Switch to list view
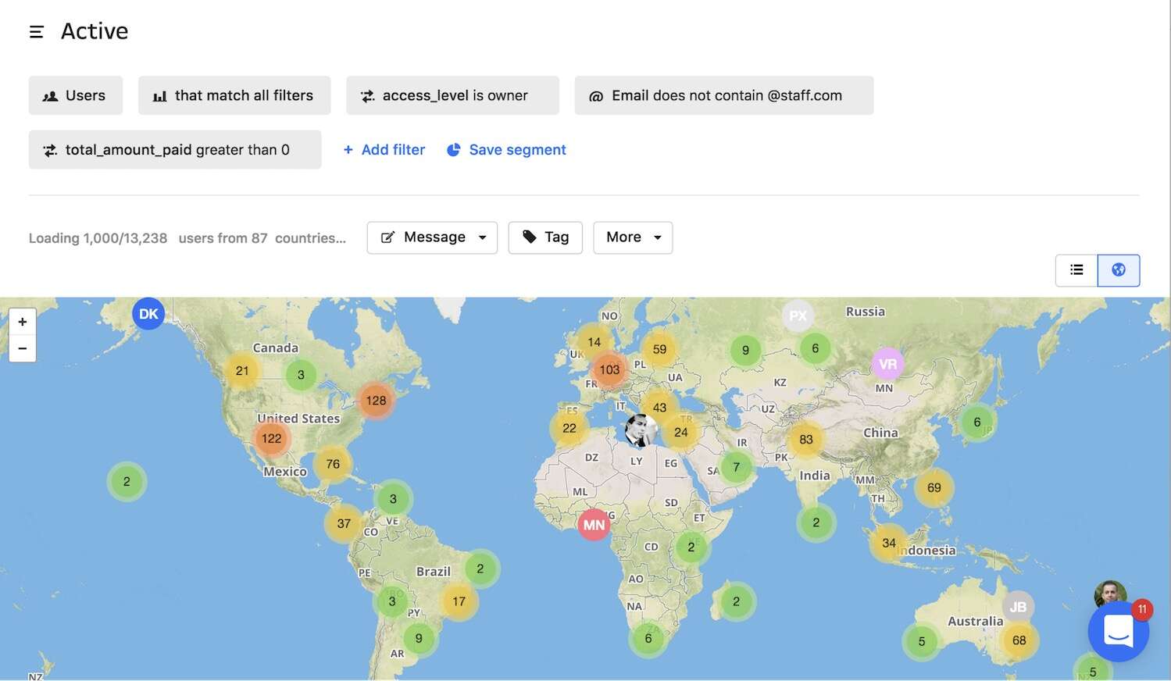 coord(1076,270)
